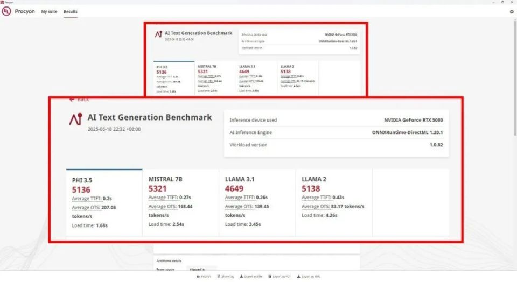This screenshot has height=282, width=517.
Task: Click the Additional details heading
Action: click(x=169, y=261)
